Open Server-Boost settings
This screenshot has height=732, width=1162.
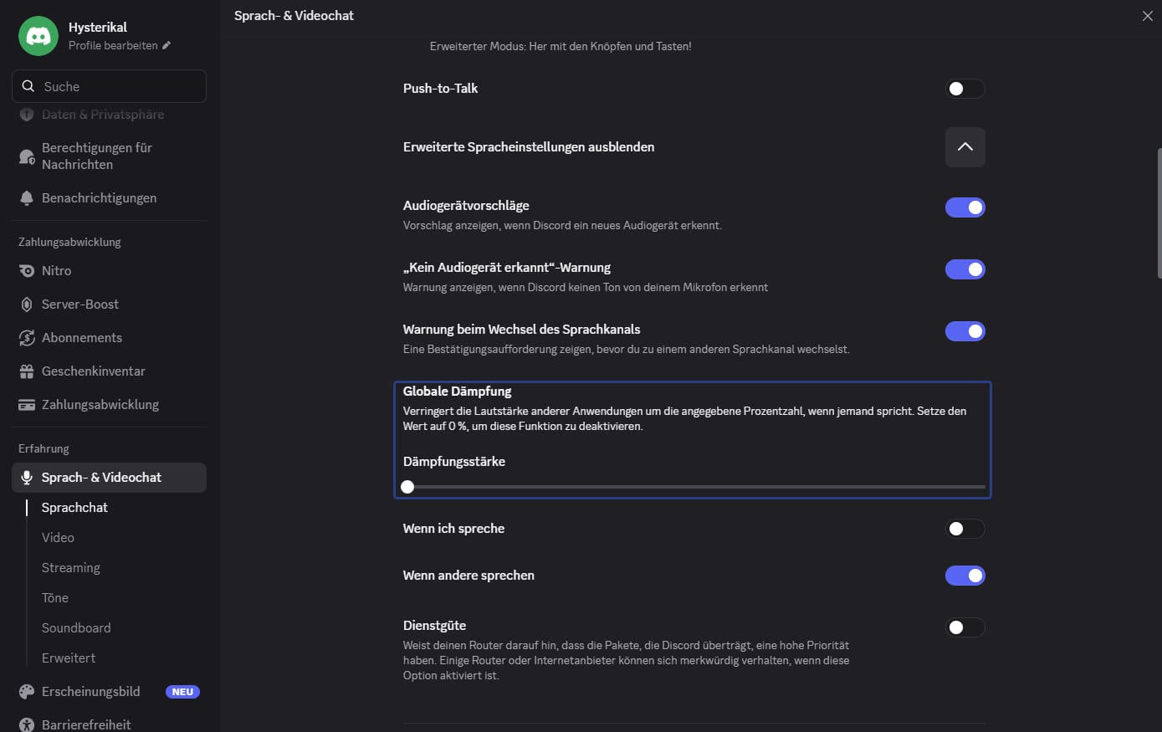[109, 305]
